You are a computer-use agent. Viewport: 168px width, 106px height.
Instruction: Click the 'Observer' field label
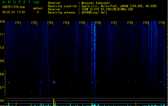click(54, 3)
